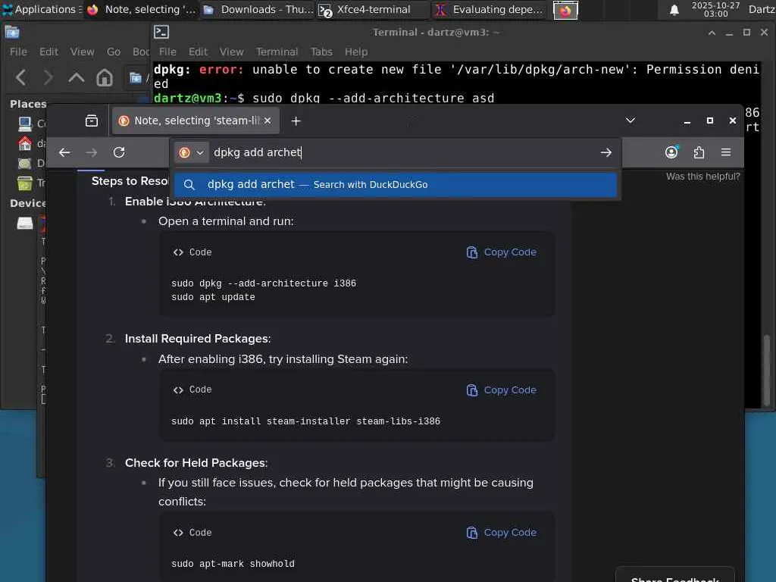Open the clock showing 2025-10-27 03:00

pyautogui.click(x=715, y=9)
